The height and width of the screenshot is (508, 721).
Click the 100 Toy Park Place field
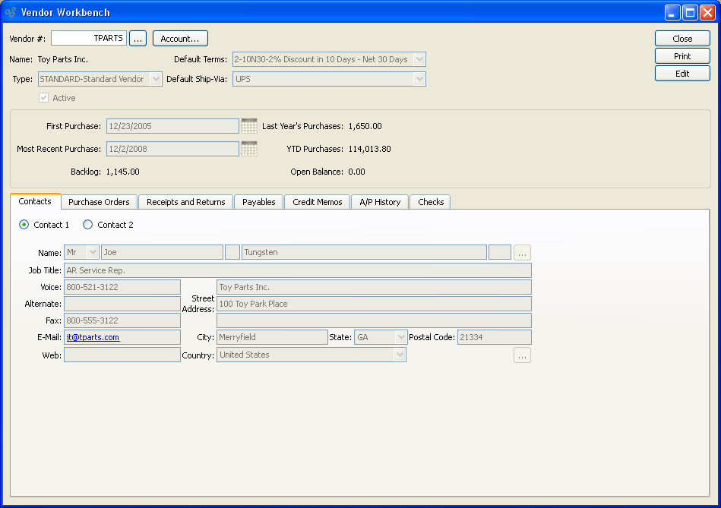click(x=374, y=304)
